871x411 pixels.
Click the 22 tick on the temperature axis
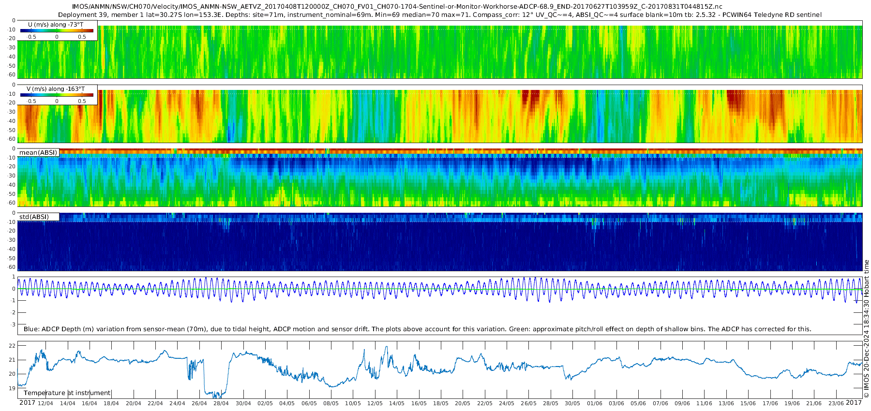(x=12, y=346)
